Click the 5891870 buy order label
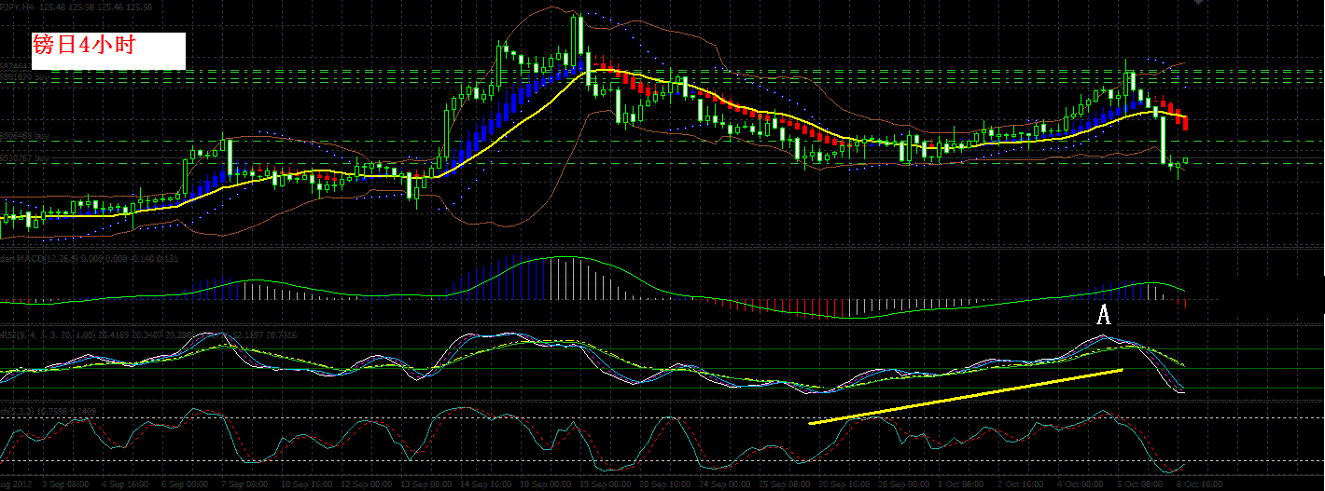Viewport: 1325px width, 491px height. click(24, 77)
